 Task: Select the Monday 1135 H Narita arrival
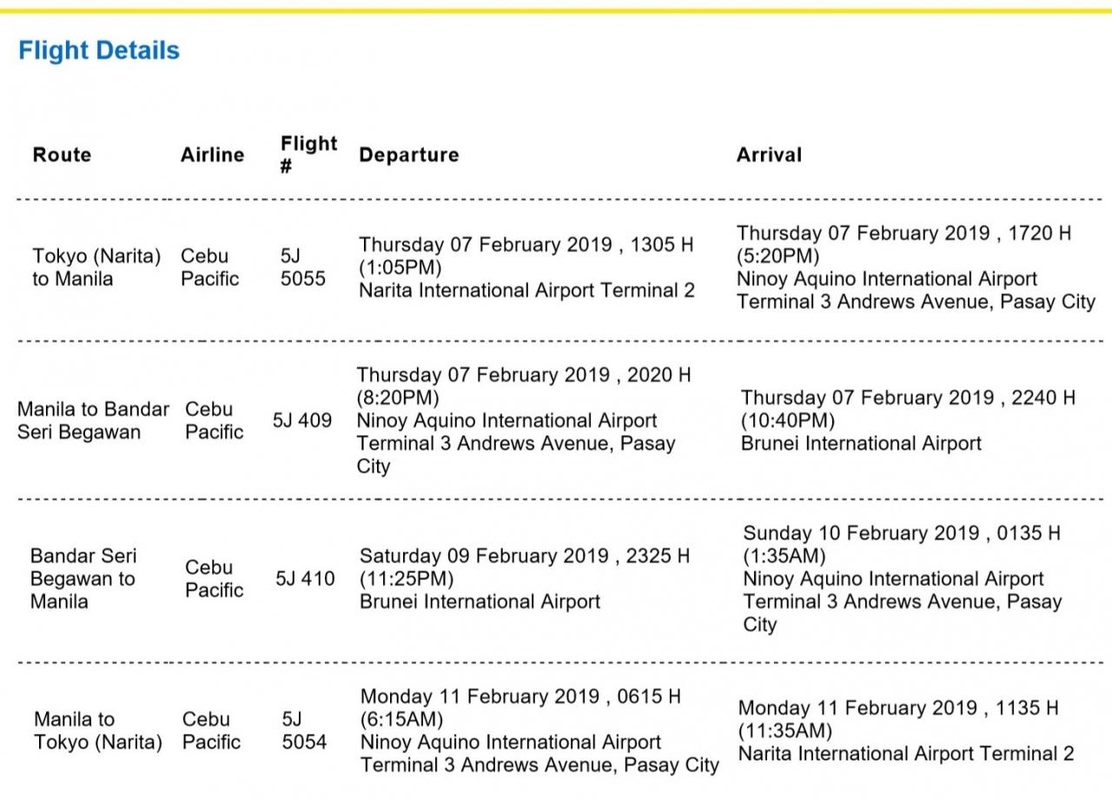(x=905, y=730)
